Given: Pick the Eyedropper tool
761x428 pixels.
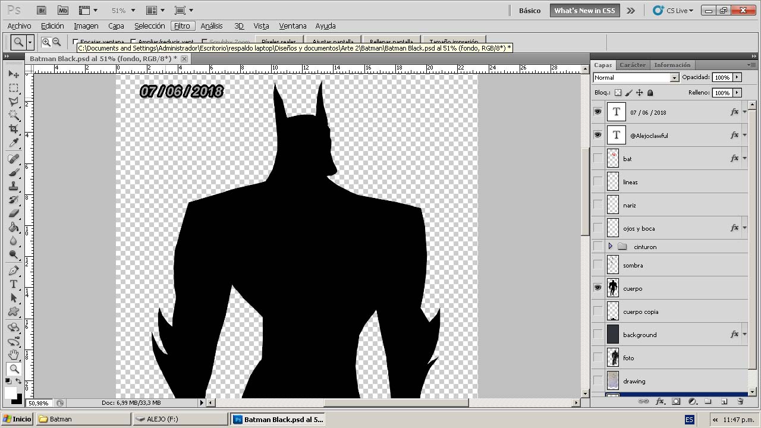Looking at the screenshot, I should (x=14, y=143).
